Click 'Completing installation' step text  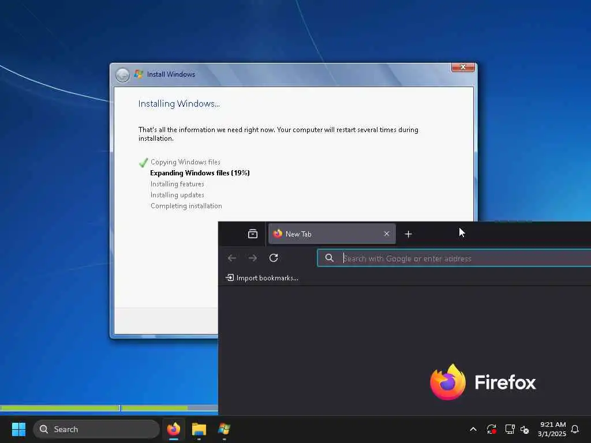point(186,206)
